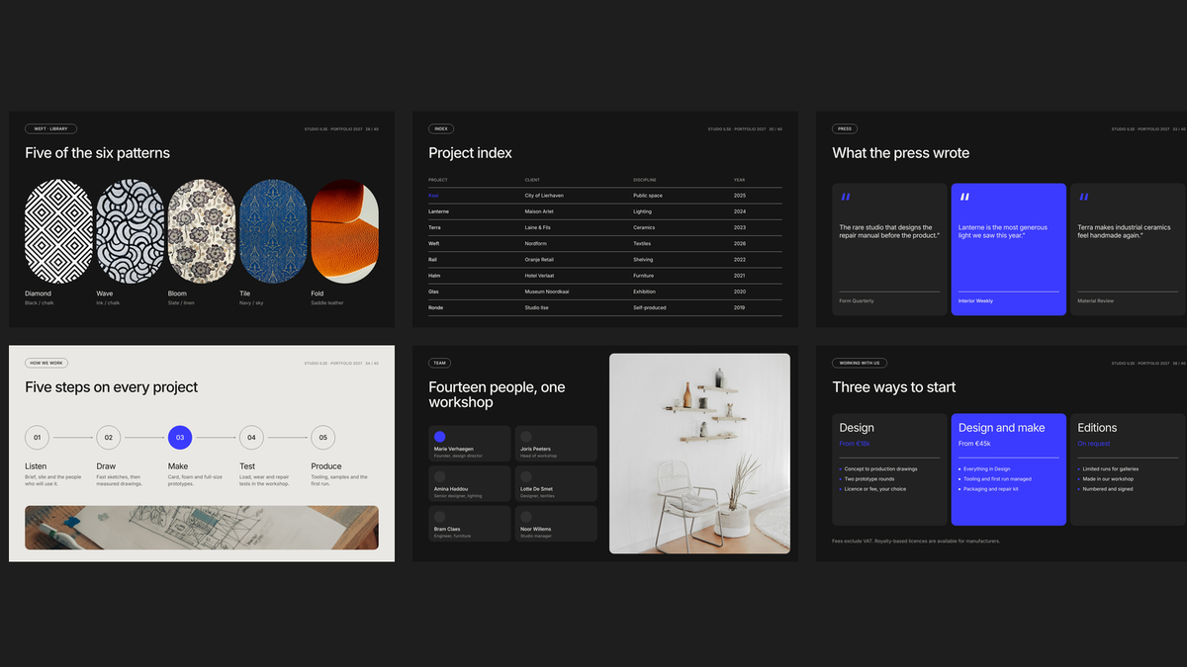
Task: Click the Self-produced discipline cell
Action: pos(650,307)
